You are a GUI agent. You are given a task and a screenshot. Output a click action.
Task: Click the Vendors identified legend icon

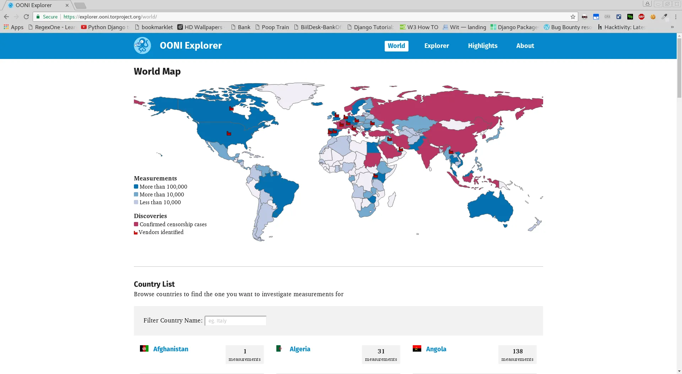point(136,233)
